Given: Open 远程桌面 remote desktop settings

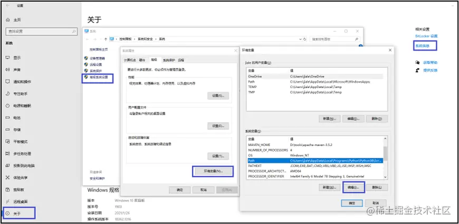Looking at the screenshot, I should pyautogui.click(x=17, y=201).
